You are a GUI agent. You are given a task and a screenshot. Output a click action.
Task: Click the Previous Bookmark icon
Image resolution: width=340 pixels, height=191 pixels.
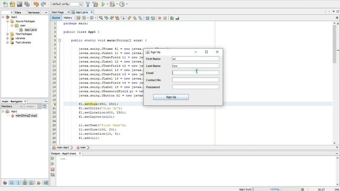tap(130, 18)
